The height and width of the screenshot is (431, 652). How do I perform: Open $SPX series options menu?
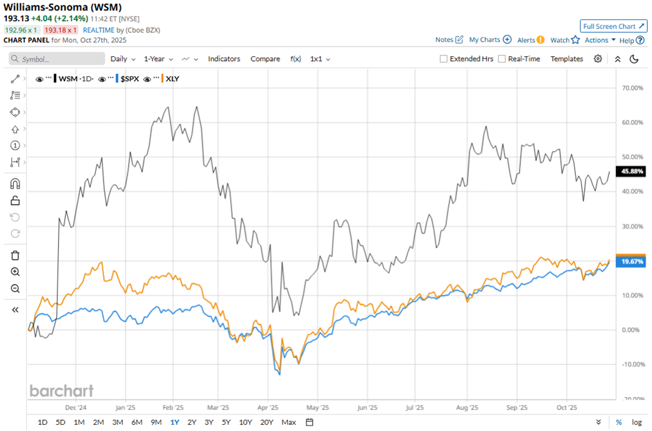tap(111, 78)
